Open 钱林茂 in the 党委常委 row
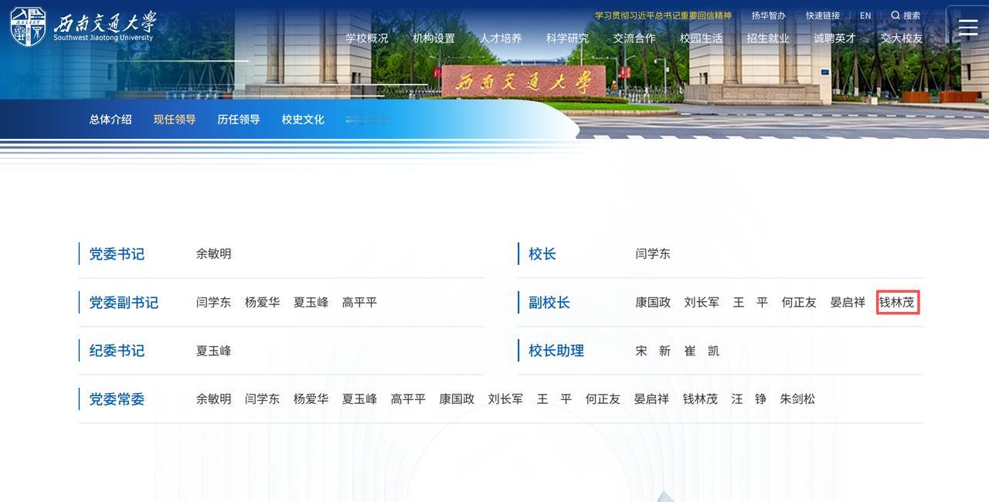 [700, 399]
